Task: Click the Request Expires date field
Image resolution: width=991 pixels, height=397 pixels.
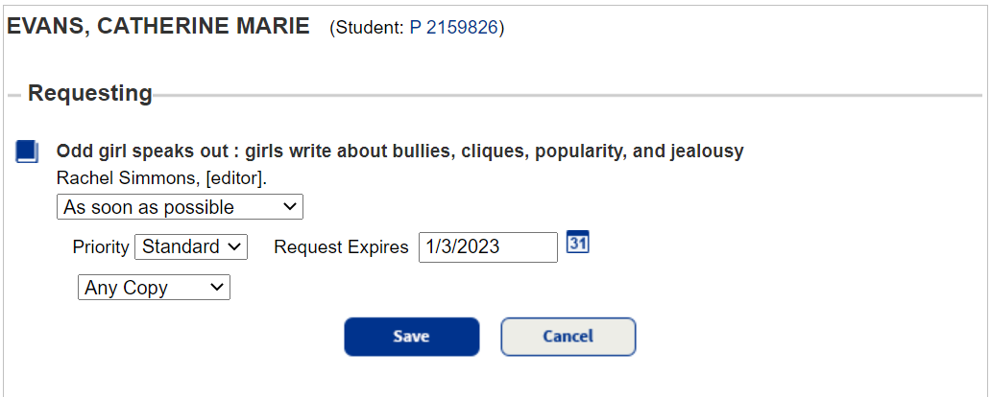Action: click(488, 246)
